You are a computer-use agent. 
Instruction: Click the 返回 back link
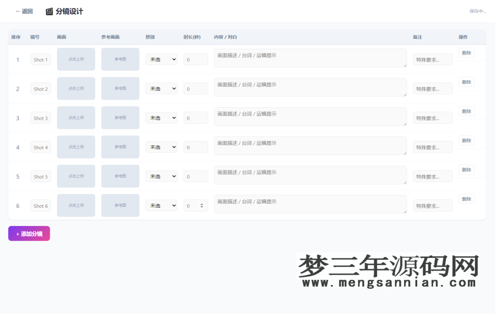click(x=23, y=11)
